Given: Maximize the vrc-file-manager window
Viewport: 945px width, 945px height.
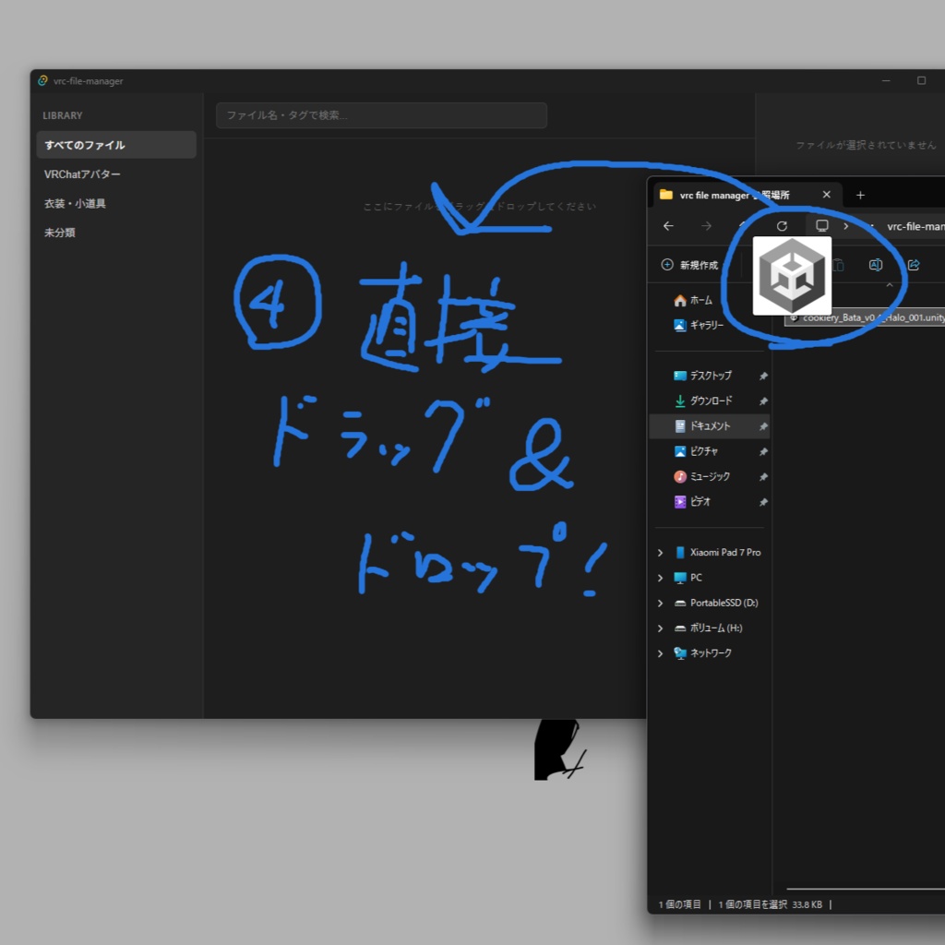Looking at the screenshot, I should (x=922, y=80).
